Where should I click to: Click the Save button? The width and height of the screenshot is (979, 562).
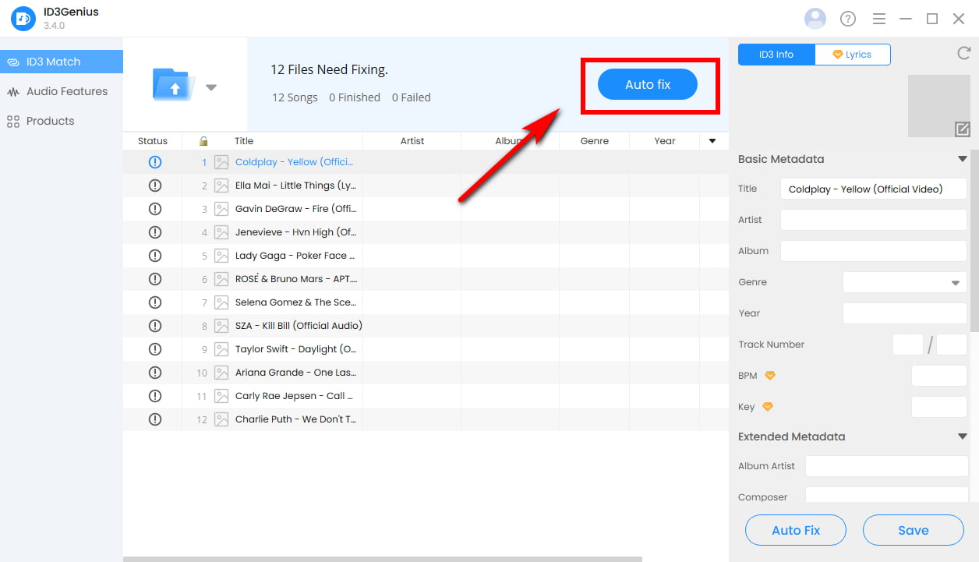913,530
